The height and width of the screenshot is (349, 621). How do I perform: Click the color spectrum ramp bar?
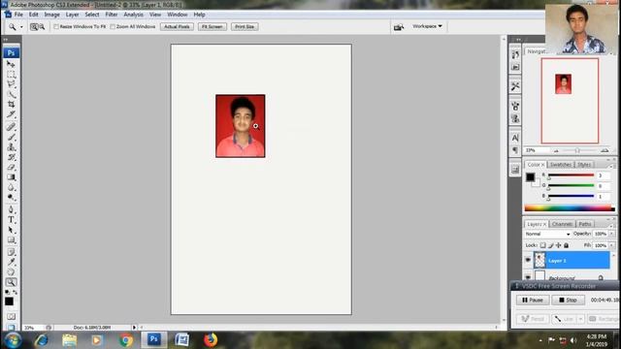click(570, 207)
